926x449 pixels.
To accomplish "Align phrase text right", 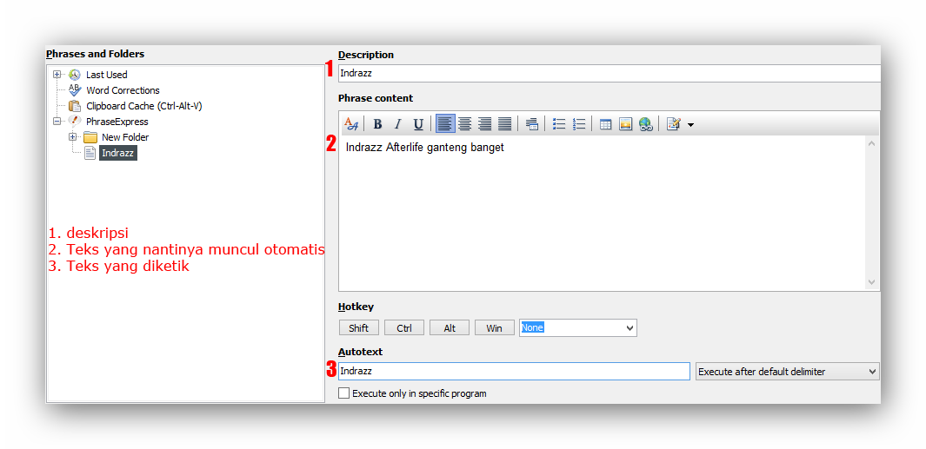I will 485,124.
